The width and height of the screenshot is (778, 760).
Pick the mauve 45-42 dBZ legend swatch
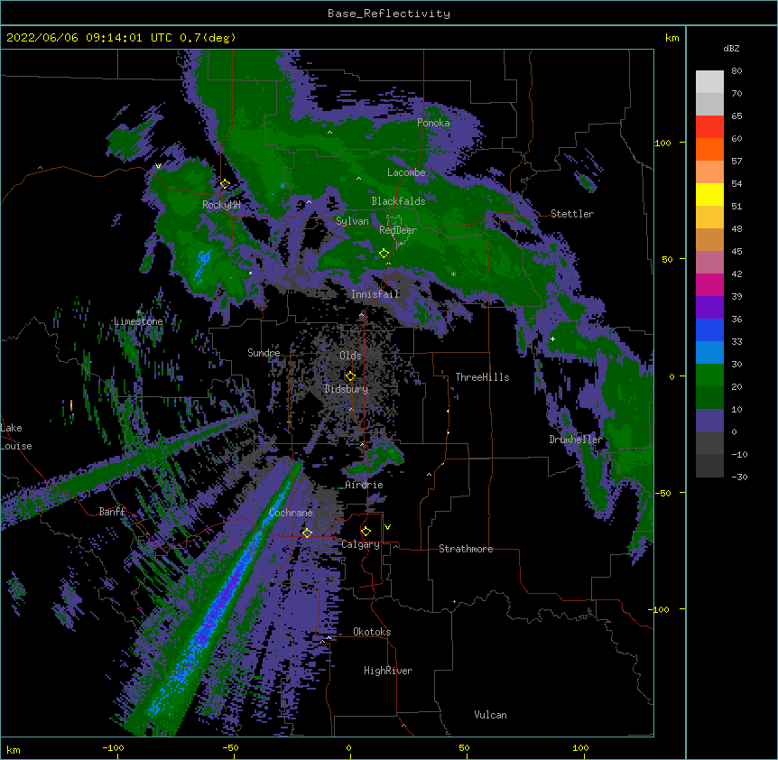click(709, 262)
